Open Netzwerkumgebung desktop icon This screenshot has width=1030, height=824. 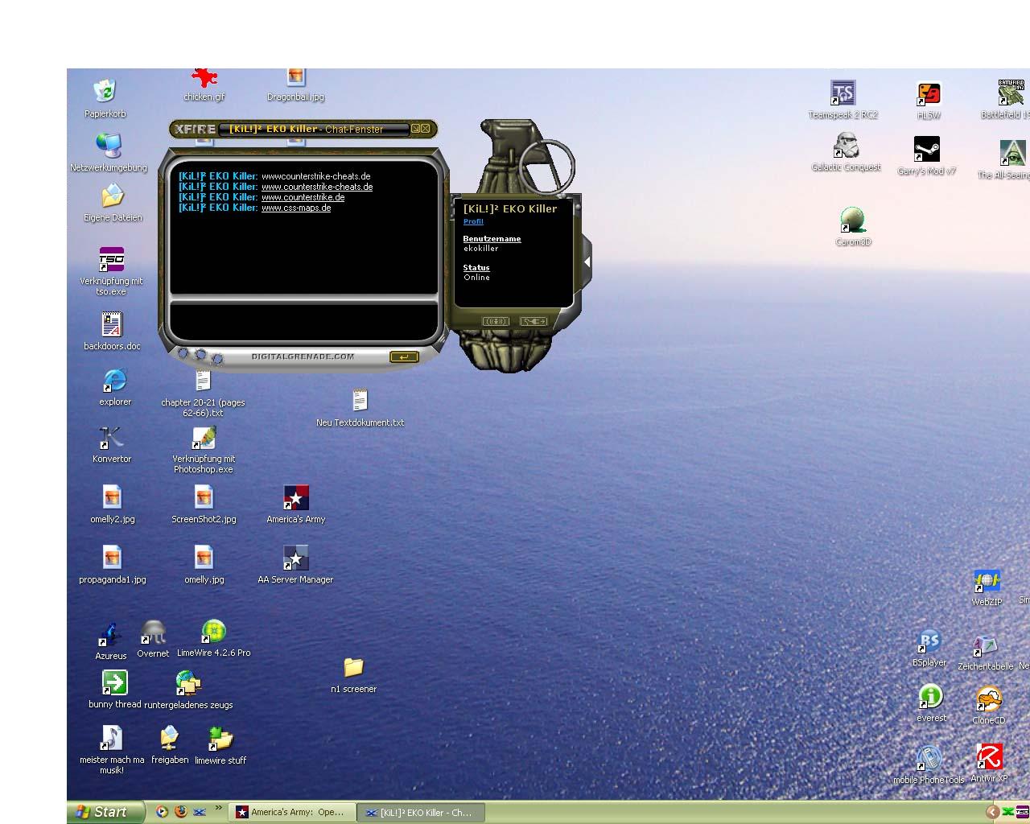tap(109, 152)
